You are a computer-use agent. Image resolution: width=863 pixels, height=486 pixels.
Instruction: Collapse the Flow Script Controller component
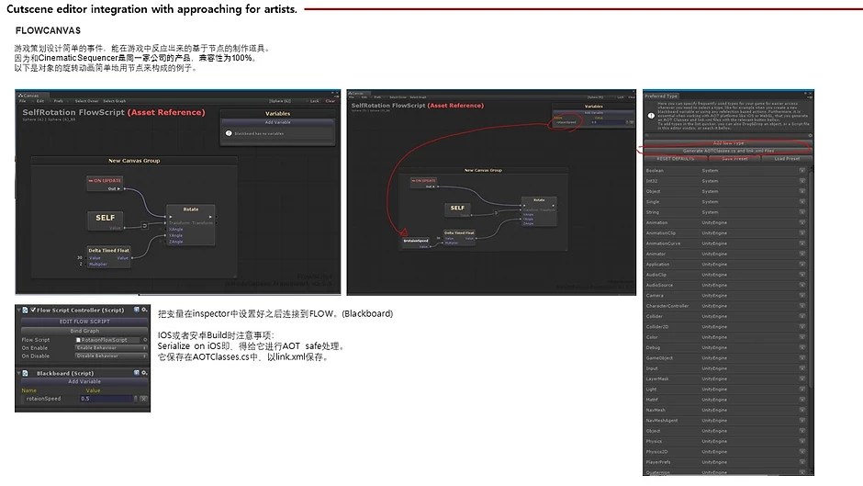coord(20,311)
